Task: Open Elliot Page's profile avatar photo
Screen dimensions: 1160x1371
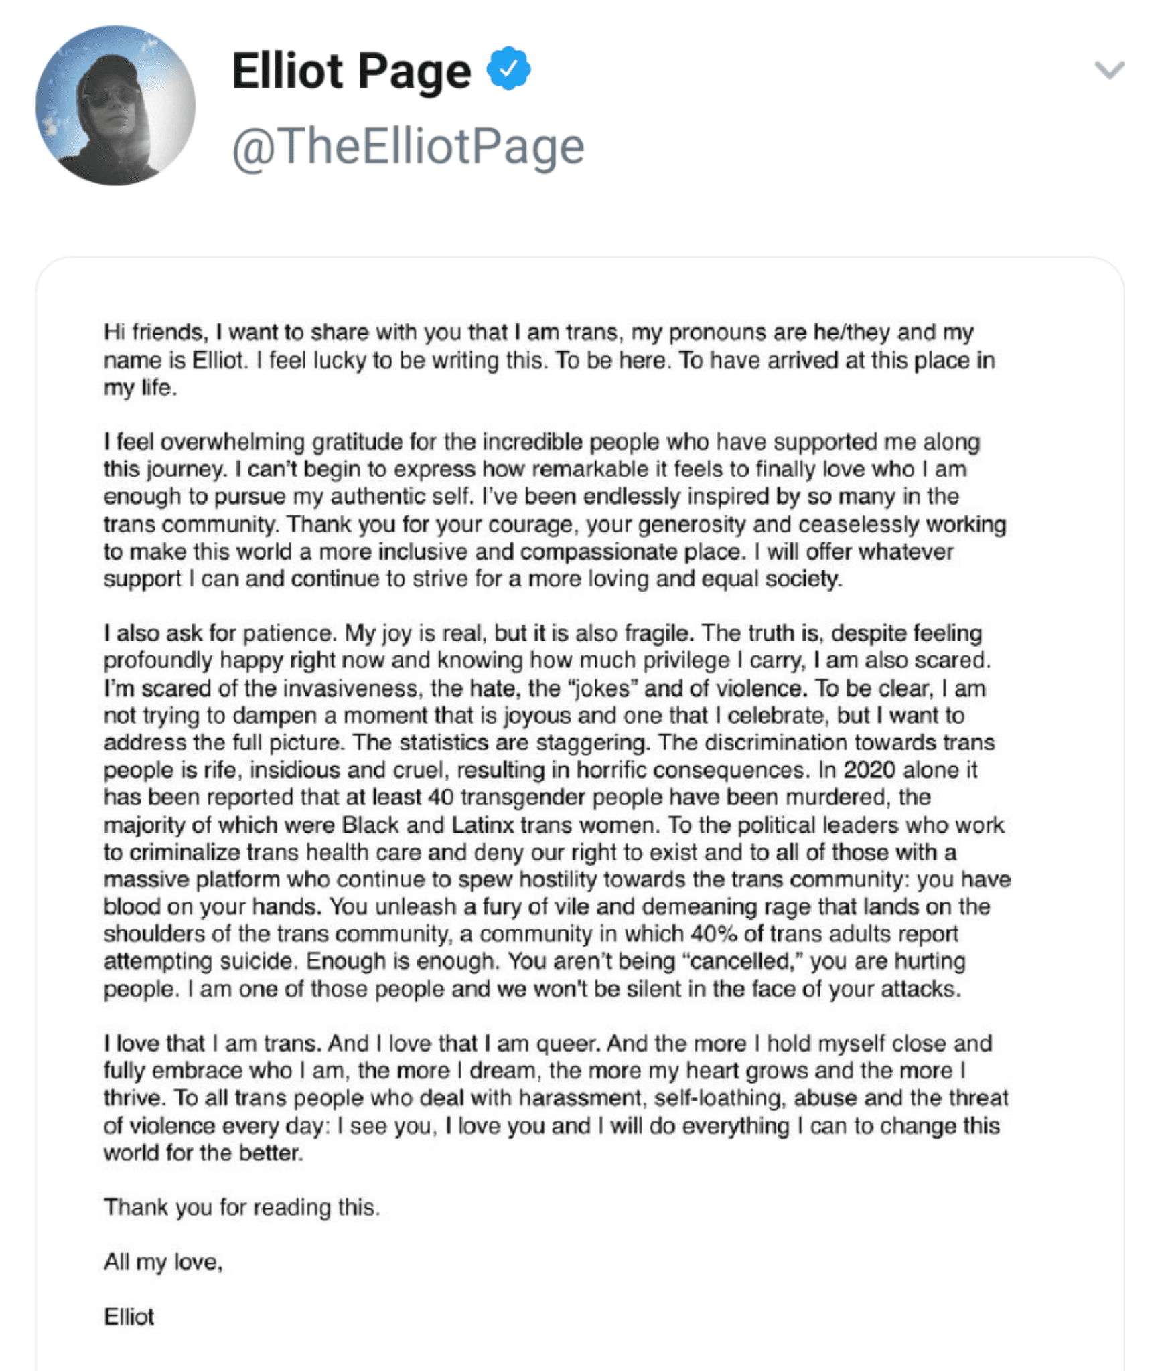Action: click(x=115, y=106)
